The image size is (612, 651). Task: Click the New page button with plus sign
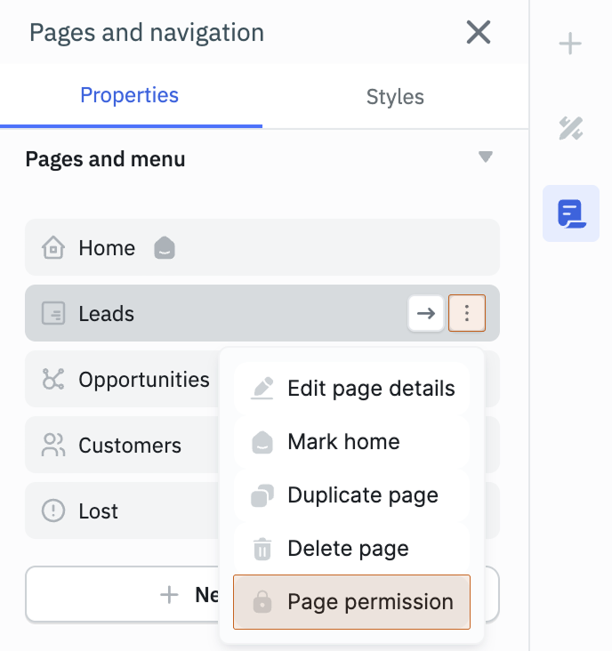point(262,595)
